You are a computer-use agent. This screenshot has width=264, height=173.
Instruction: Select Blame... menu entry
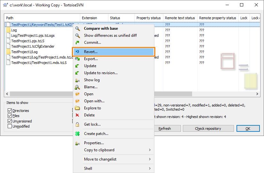114,87
